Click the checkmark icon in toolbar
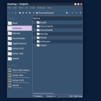 [x=72, y=13]
